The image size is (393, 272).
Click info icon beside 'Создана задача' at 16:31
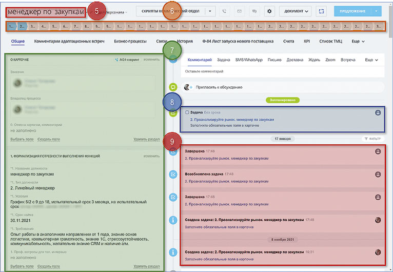click(173, 252)
